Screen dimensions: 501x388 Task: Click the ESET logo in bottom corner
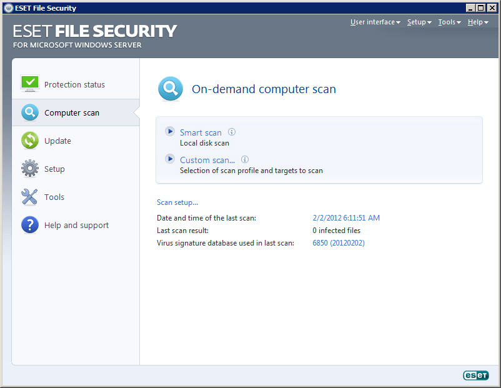476,375
